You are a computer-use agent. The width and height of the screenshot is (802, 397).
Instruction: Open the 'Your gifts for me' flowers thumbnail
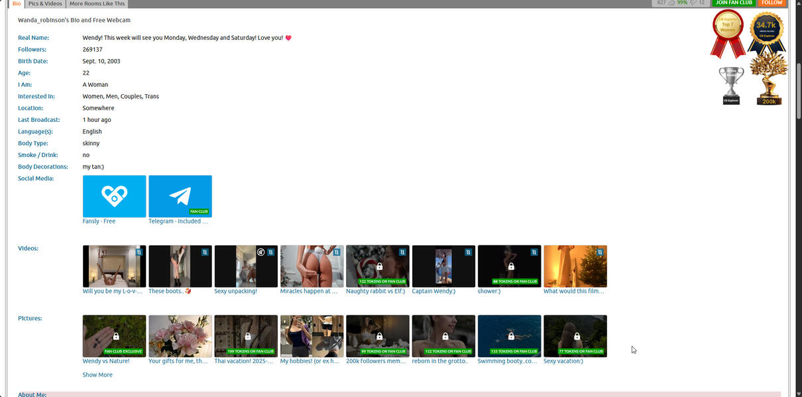point(180,336)
